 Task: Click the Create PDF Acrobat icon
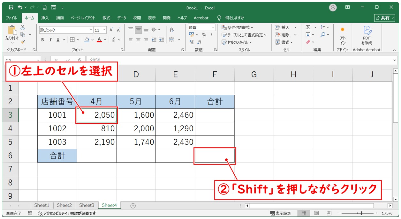(x=367, y=35)
